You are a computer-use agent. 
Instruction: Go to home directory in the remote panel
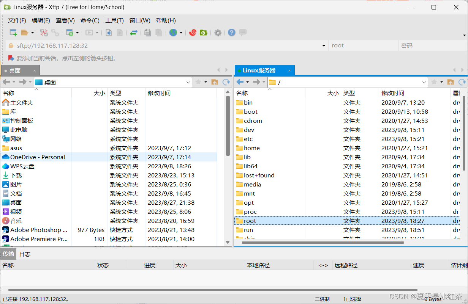tap(451, 82)
